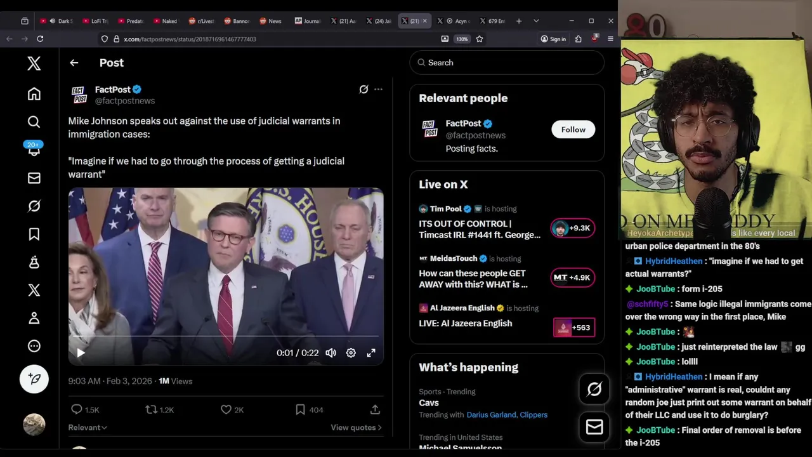The image size is (812, 457).
Task: Repost the post (1.2K reposts)
Action: pyautogui.click(x=159, y=410)
